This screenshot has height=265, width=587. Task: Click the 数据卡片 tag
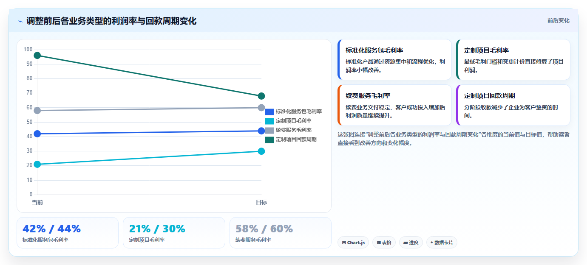(442, 243)
